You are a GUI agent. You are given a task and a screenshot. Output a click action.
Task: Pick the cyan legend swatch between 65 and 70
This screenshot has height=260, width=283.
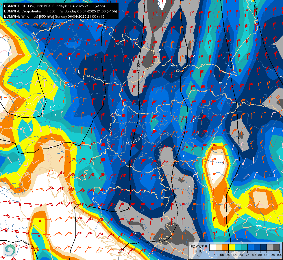pos(238,247)
